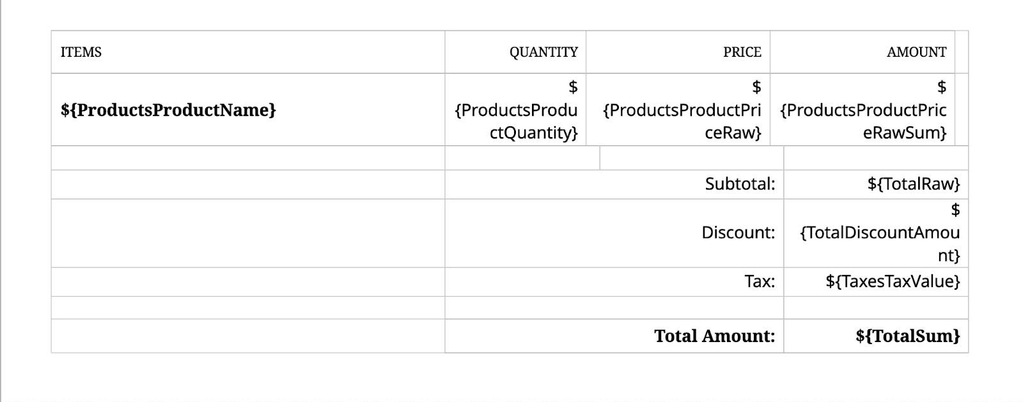Click the PRICE column header
1023x402 pixels.
coord(742,52)
